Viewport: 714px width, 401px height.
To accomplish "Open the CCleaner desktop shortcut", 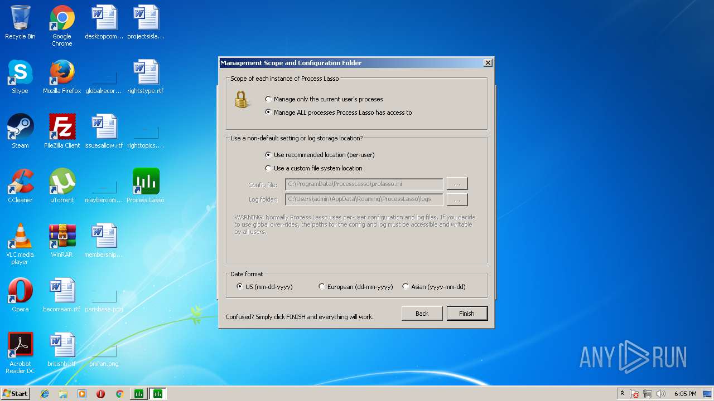I will tap(20, 186).
